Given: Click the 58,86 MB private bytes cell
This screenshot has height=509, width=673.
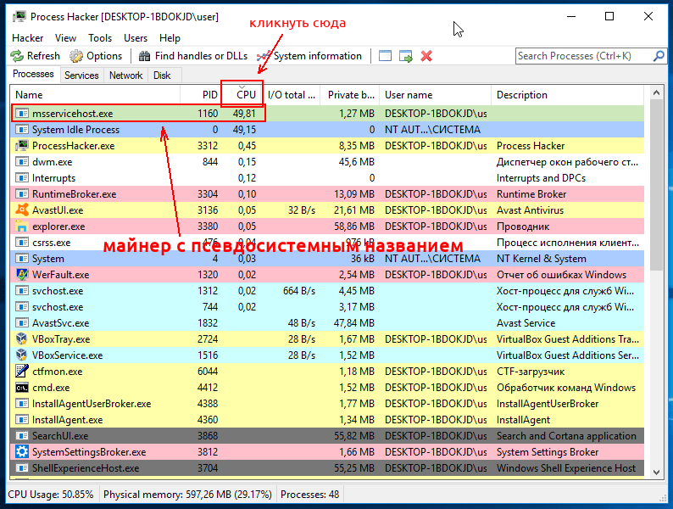Looking at the screenshot, I should 354,227.
